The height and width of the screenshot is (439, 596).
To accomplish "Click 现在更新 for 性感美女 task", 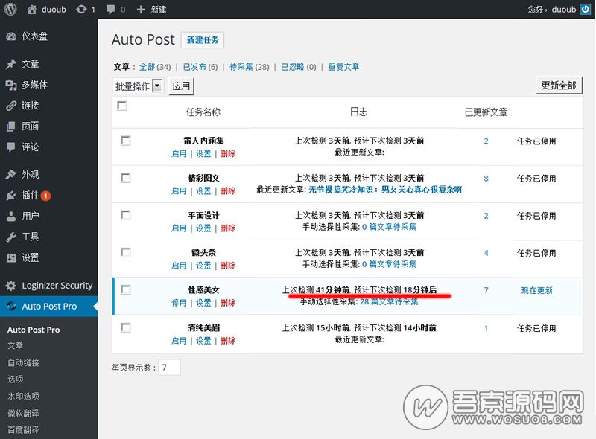I will pyautogui.click(x=536, y=290).
